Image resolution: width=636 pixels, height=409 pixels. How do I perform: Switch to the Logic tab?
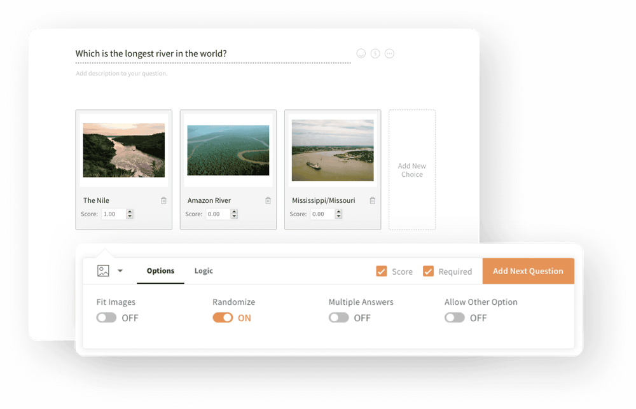pyautogui.click(x=204, y=271)
